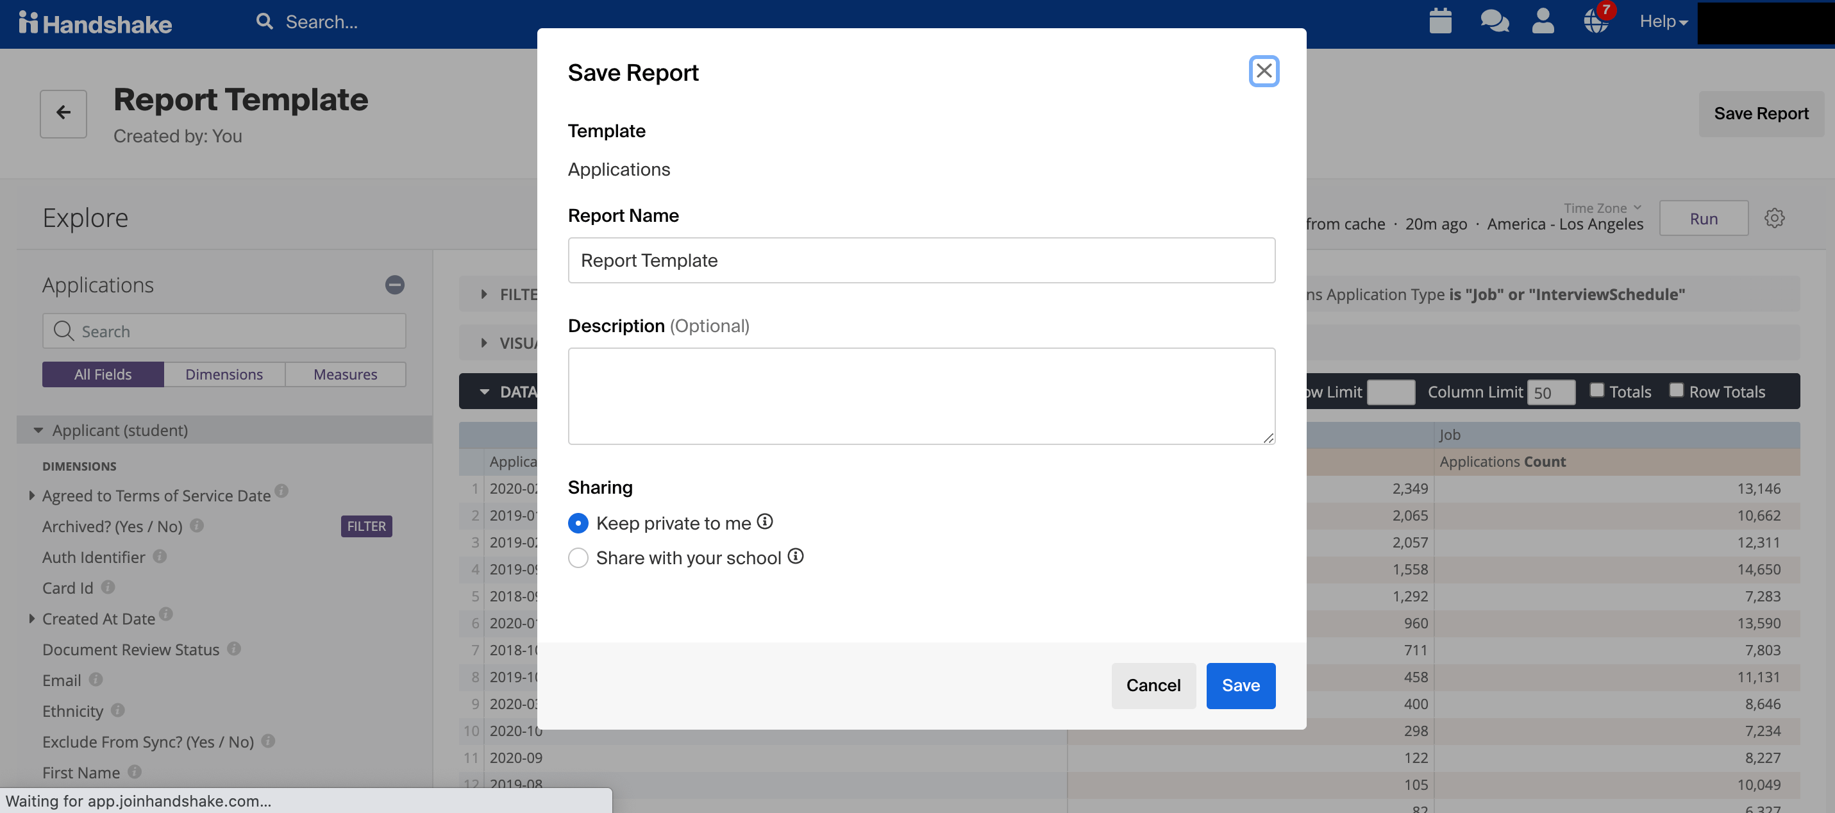Viewport: 1835px width, 813px height.
Task: Click the Handshake logo
Action: click(x=94, y=23)
